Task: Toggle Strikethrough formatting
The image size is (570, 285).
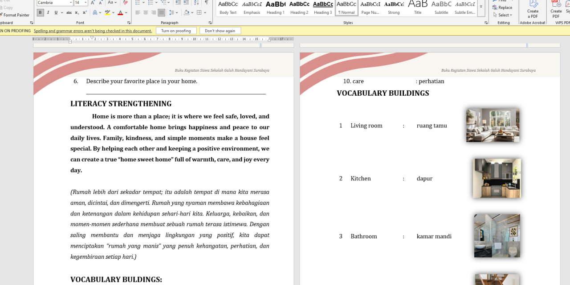Action: pos(69,12)
